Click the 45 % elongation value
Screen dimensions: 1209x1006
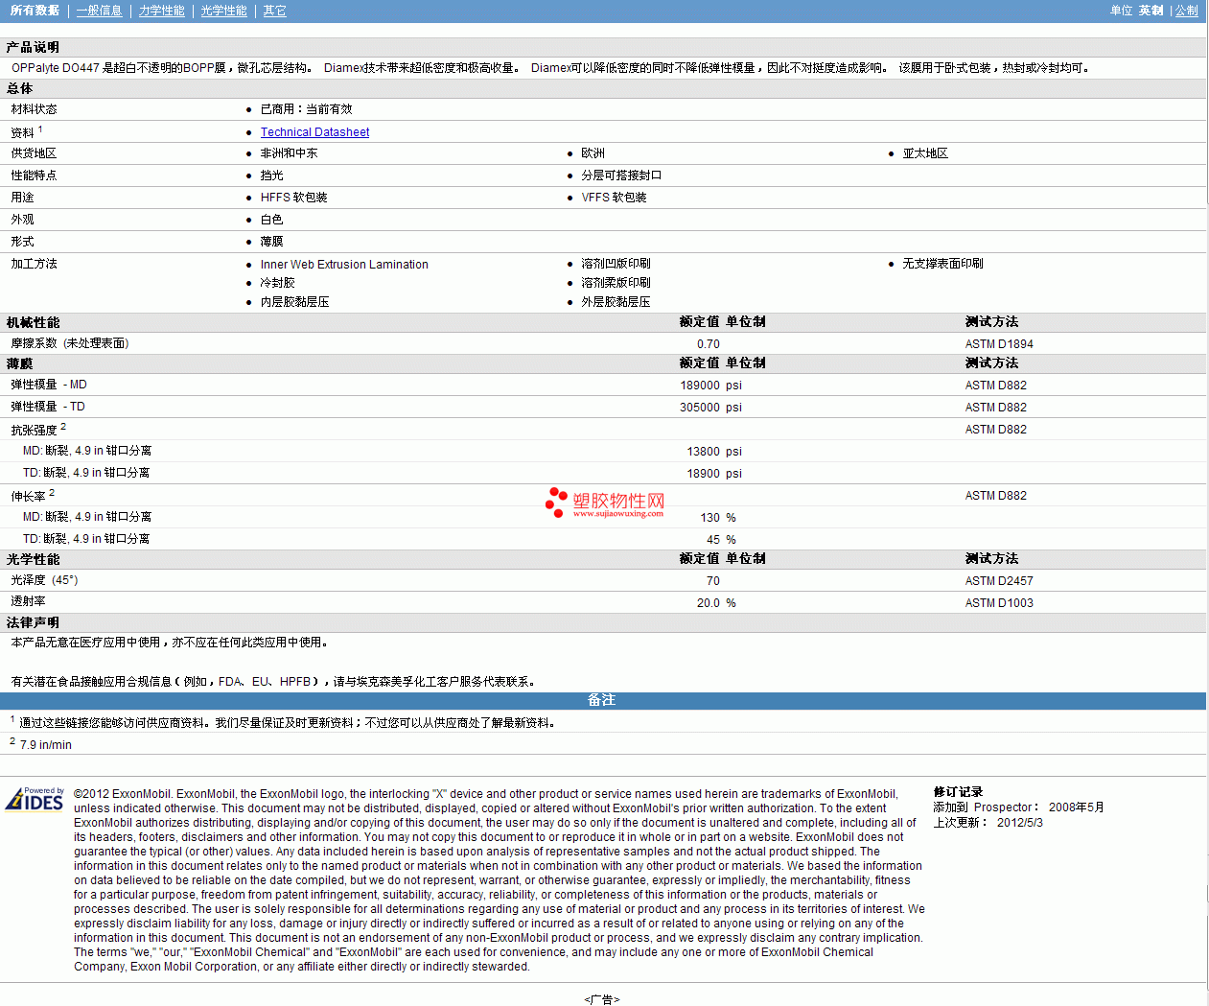[x=721, y=540]
